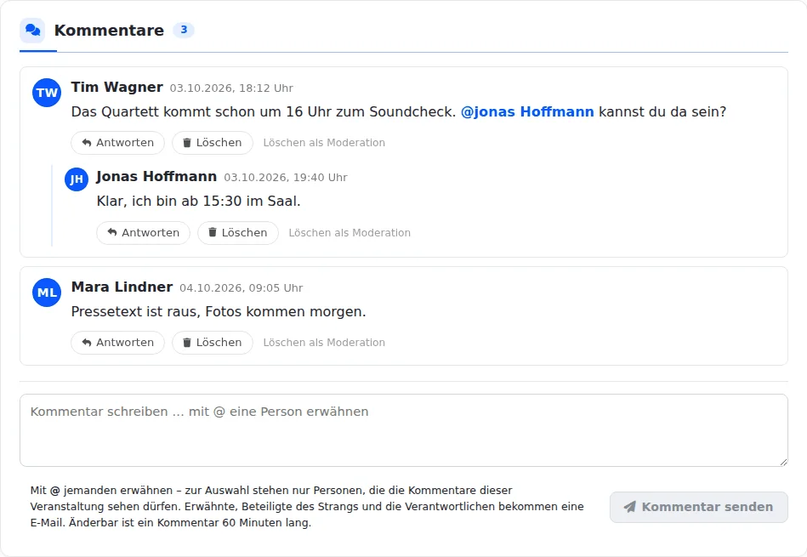The height and width of the screenshot is (557, 807).
Task: Click the text 'Pressetext ist raus, Fotos kommen morgen.'
Action: click(x=219, y=311)
